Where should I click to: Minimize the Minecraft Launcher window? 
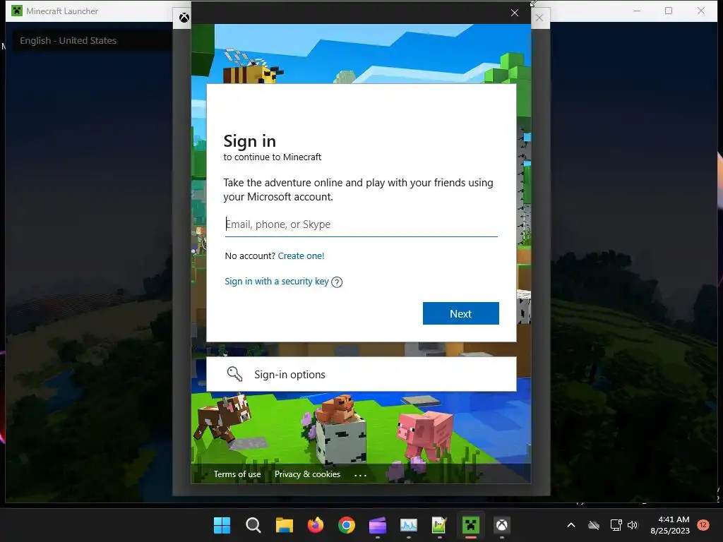click(638, 11)
